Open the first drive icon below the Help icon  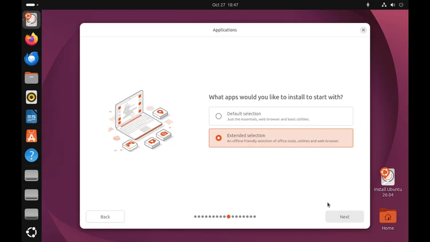[x=32, y=175]
